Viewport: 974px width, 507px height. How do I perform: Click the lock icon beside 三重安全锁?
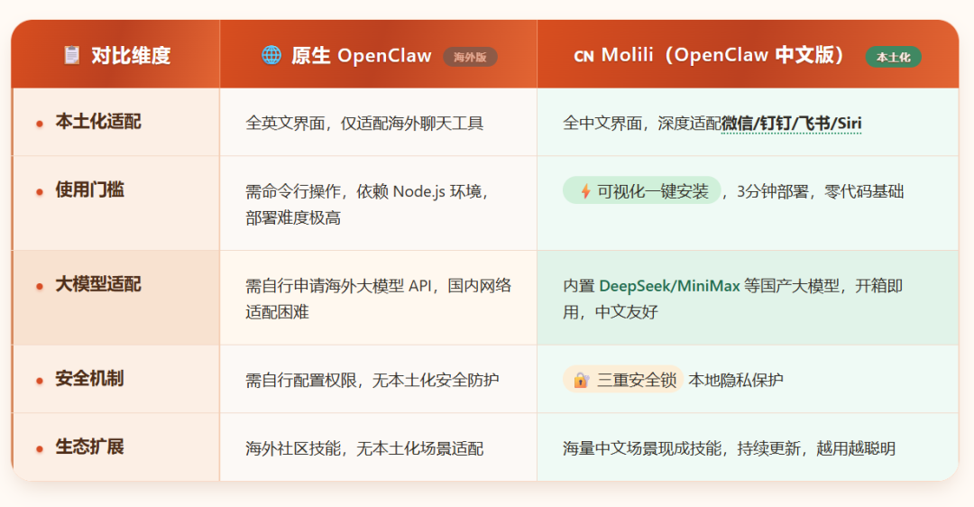(581, 380)
